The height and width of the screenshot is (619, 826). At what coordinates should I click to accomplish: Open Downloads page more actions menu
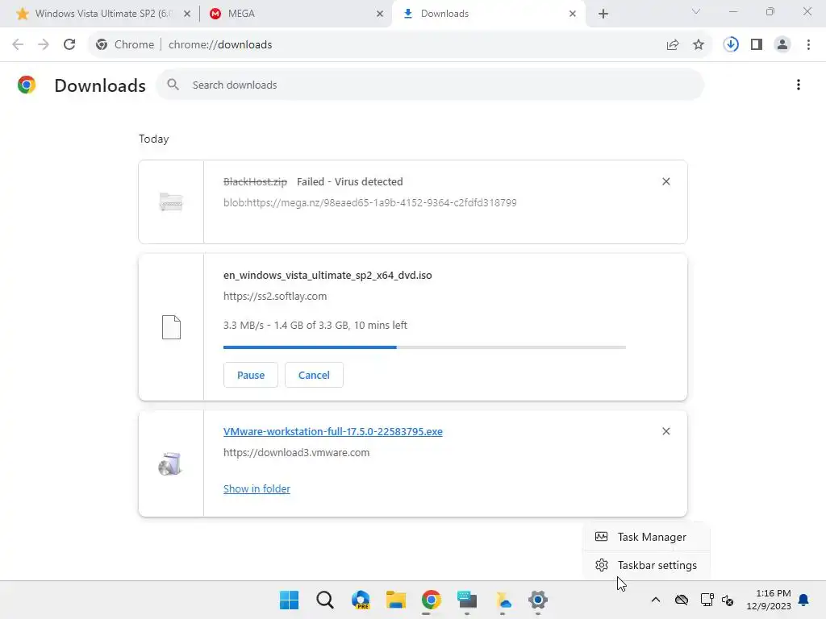[799, 85]
